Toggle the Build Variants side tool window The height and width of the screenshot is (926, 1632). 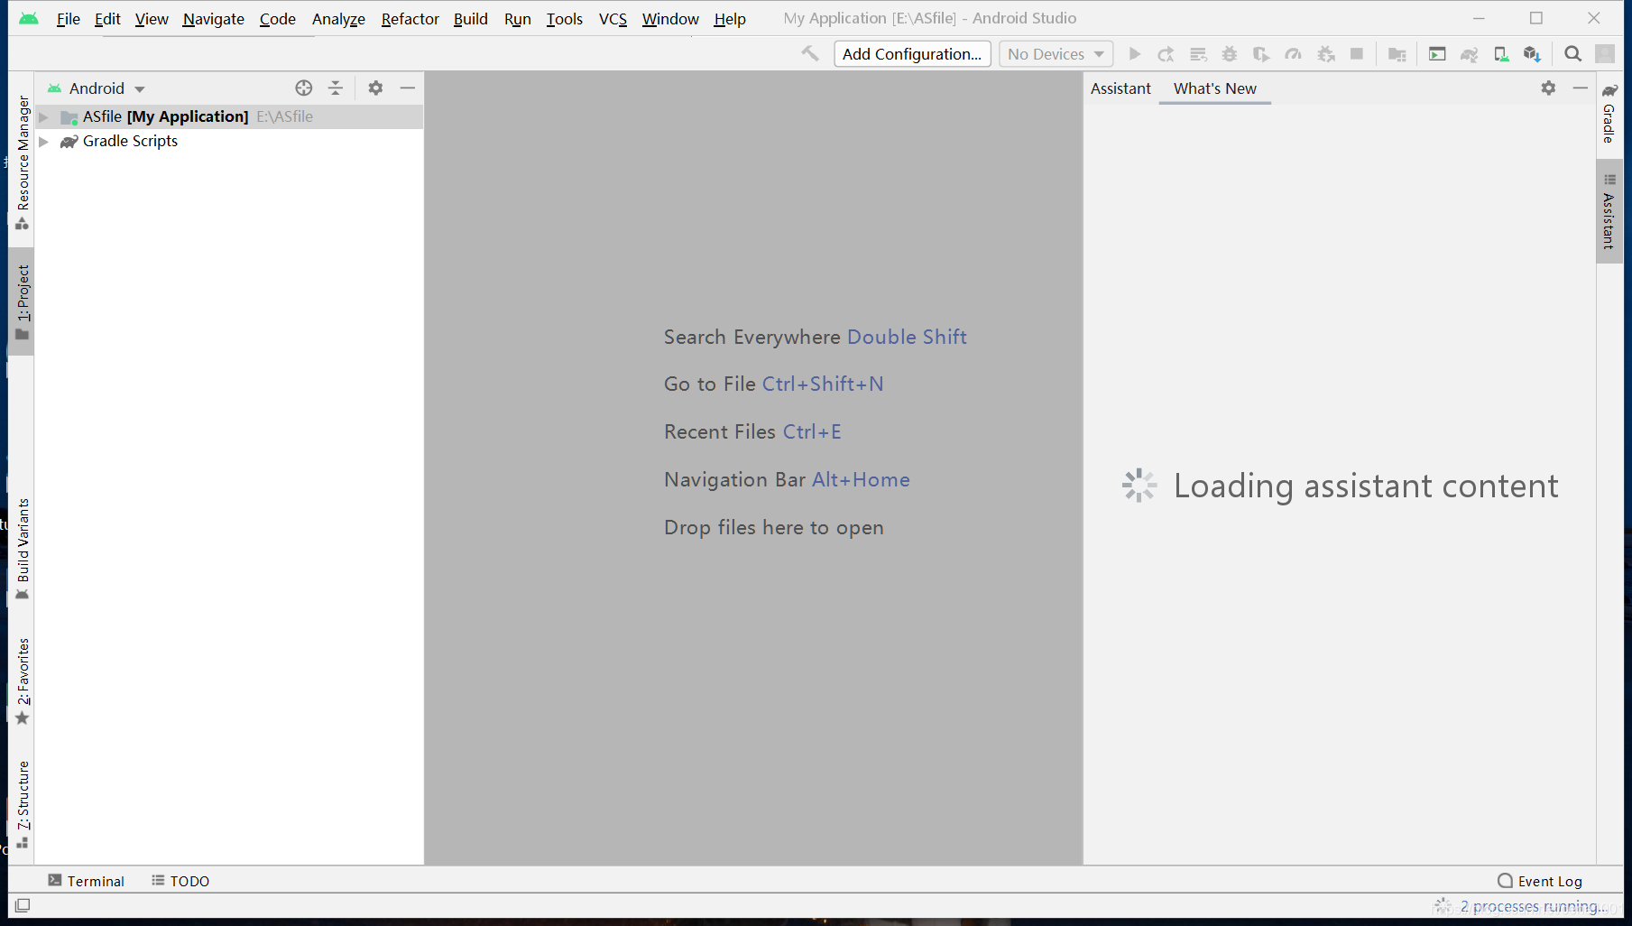click(23, 549)
